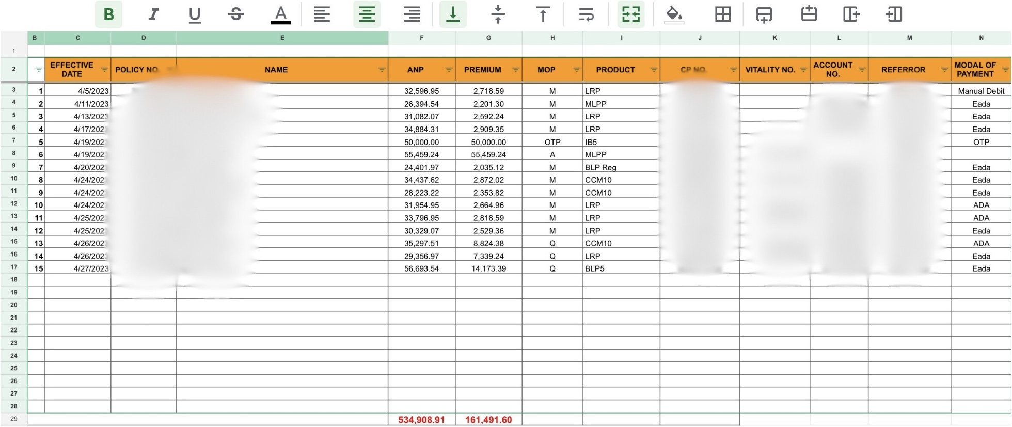
Task: Toggle merge cells
Action: coord(631,14)
